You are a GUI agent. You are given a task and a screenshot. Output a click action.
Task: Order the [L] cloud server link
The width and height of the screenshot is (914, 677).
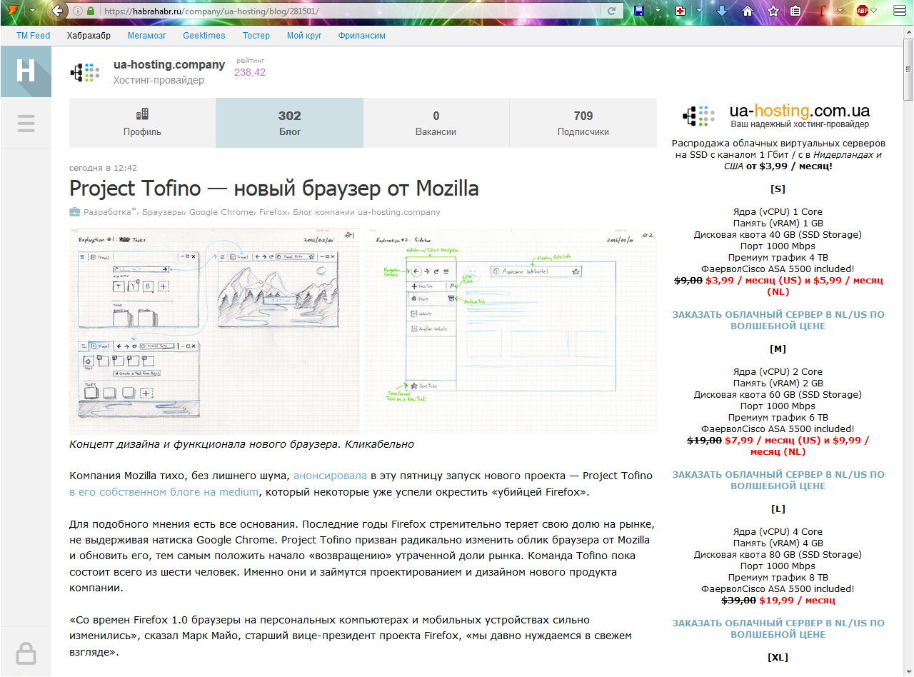pos(778,628)
